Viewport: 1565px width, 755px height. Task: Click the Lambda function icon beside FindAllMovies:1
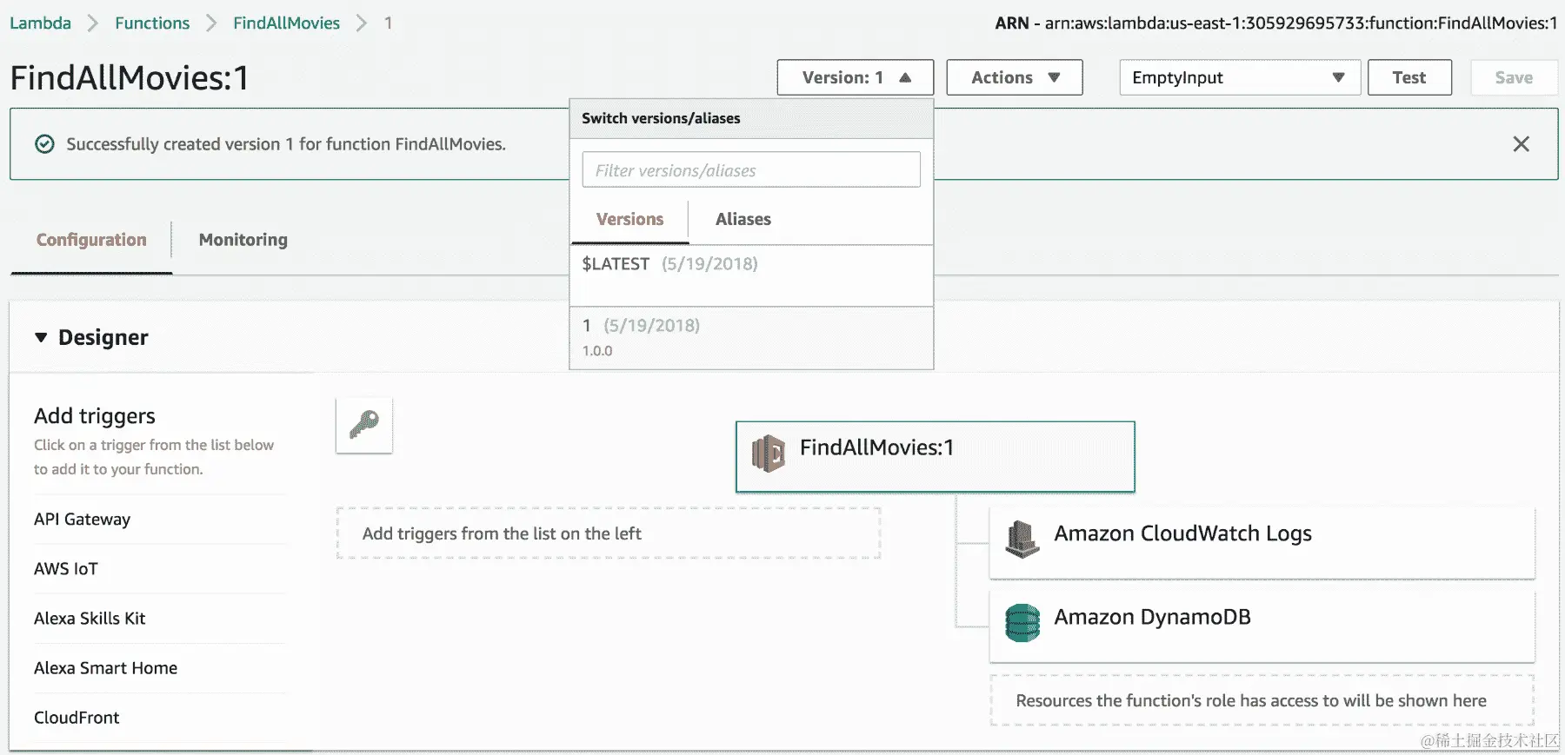pos(769,454)
